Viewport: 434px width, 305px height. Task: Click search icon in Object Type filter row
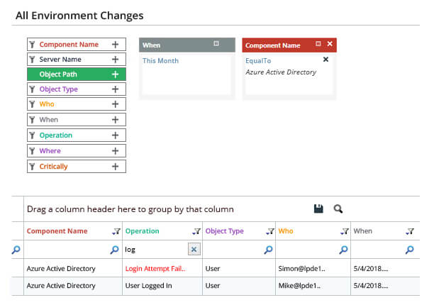click(x=268, y=250)
